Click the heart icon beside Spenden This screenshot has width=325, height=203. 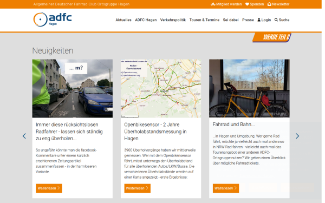point(247,4)
